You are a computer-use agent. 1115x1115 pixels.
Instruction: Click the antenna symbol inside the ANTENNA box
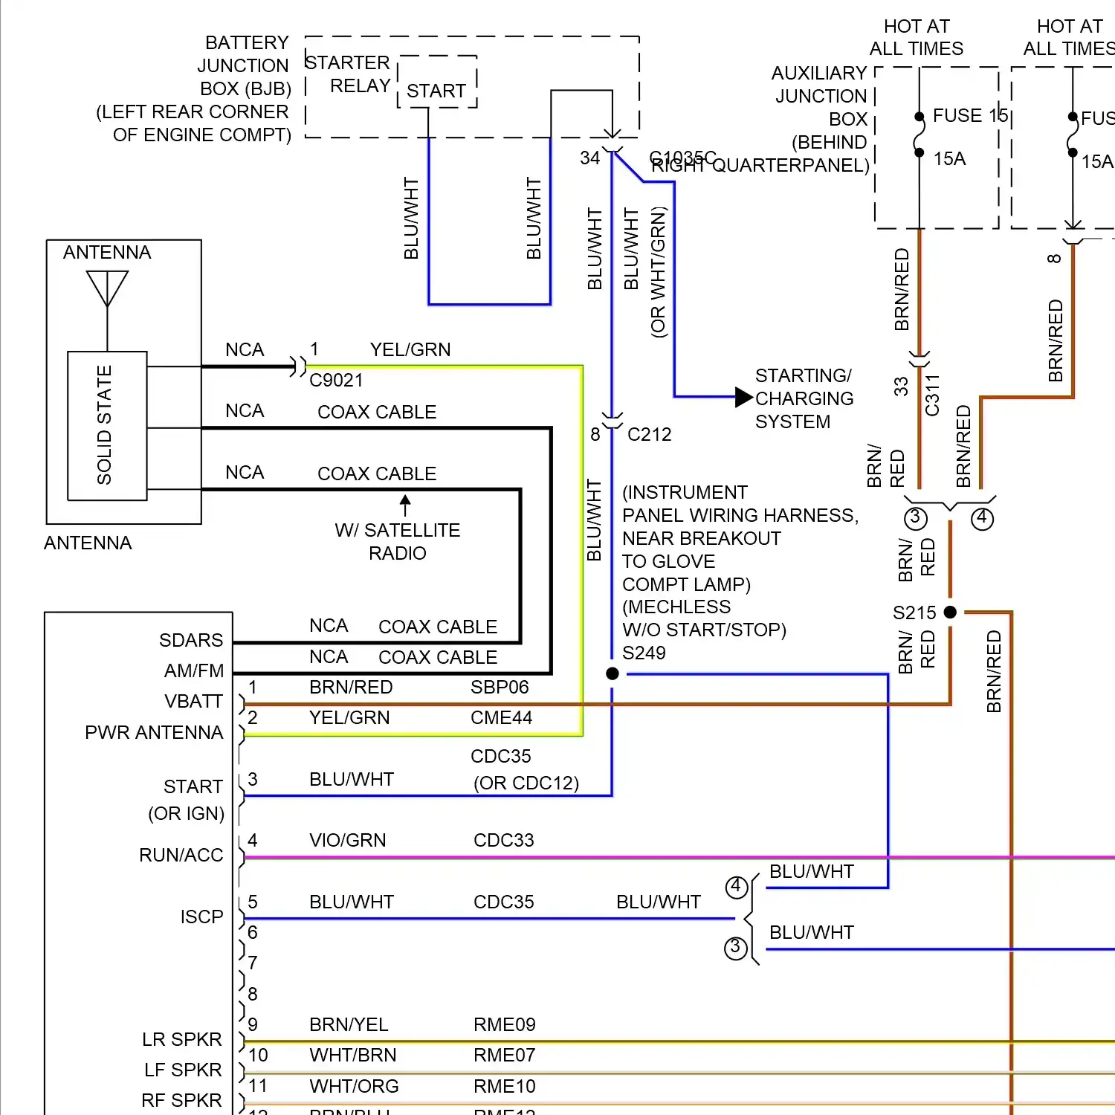(x=107, y=290)
